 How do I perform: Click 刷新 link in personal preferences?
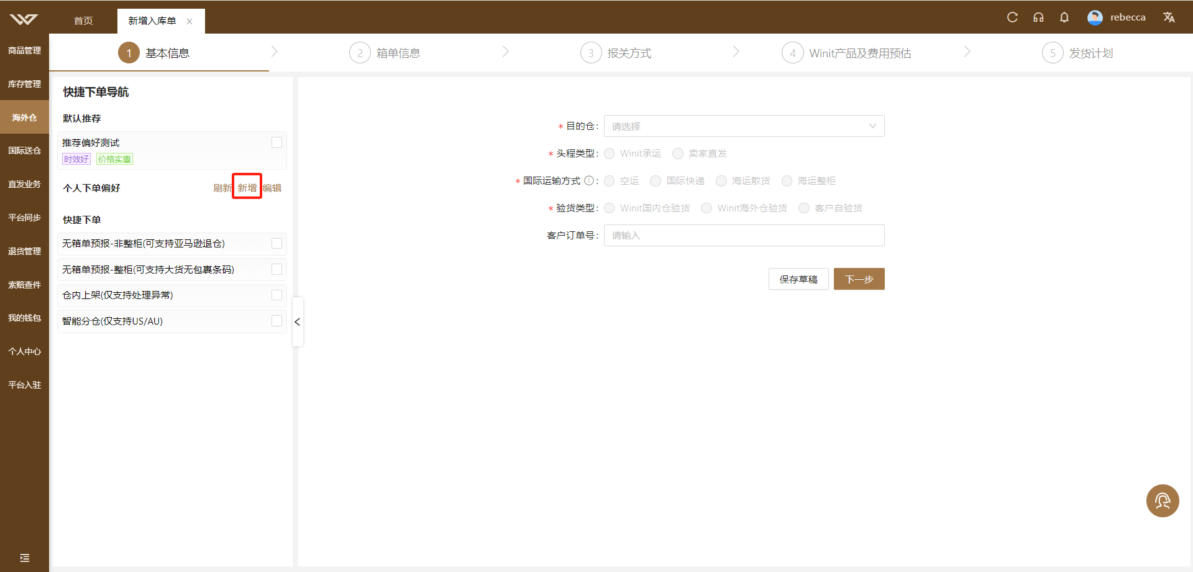point(222,188)
